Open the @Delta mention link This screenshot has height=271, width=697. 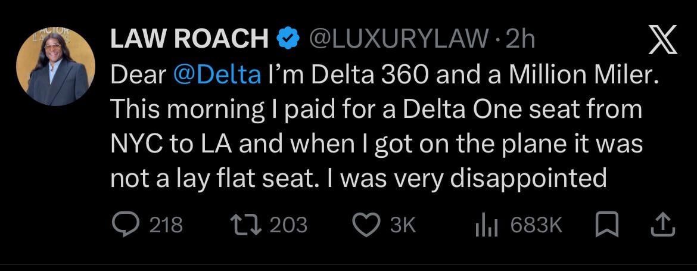(217, 76)
